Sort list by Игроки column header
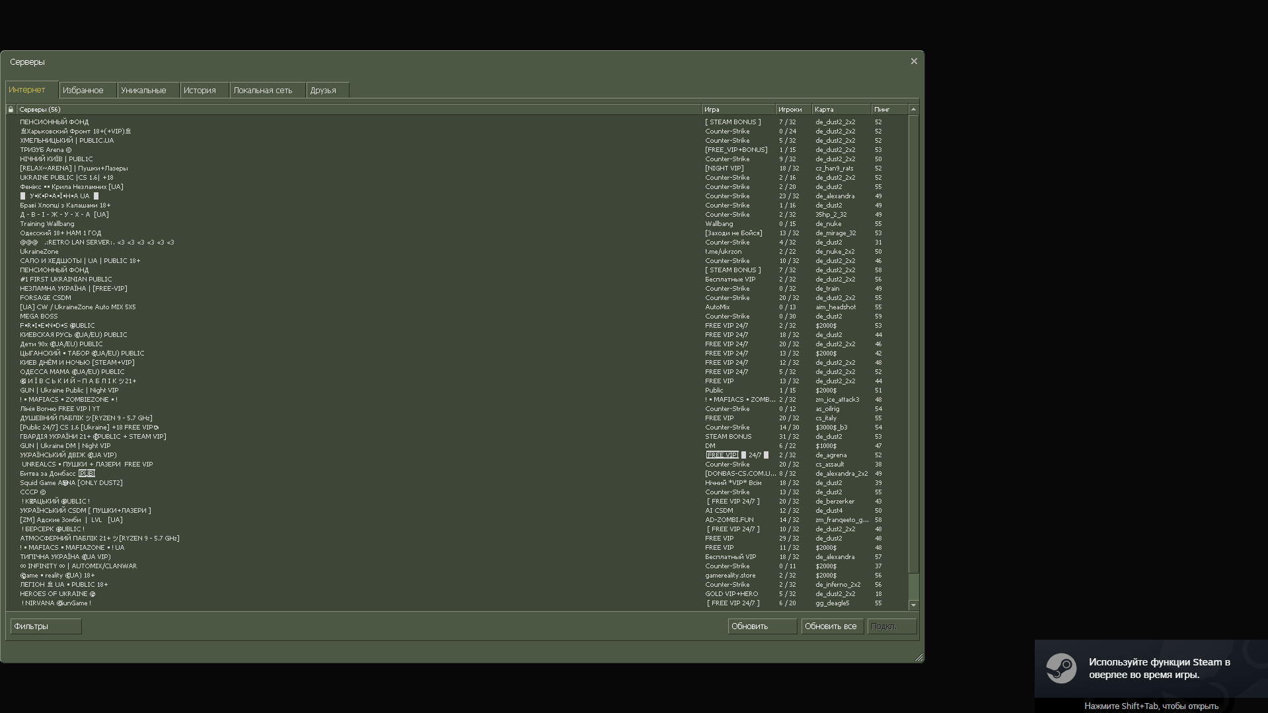 (x=792, y=110)
